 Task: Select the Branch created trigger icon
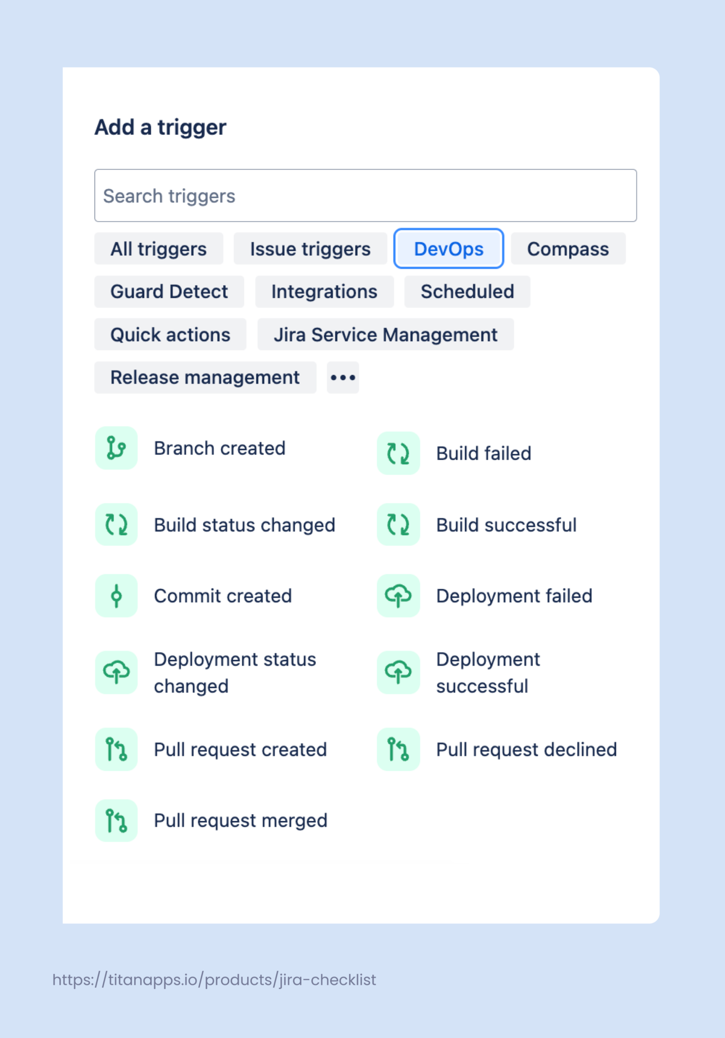click(116, 448)
